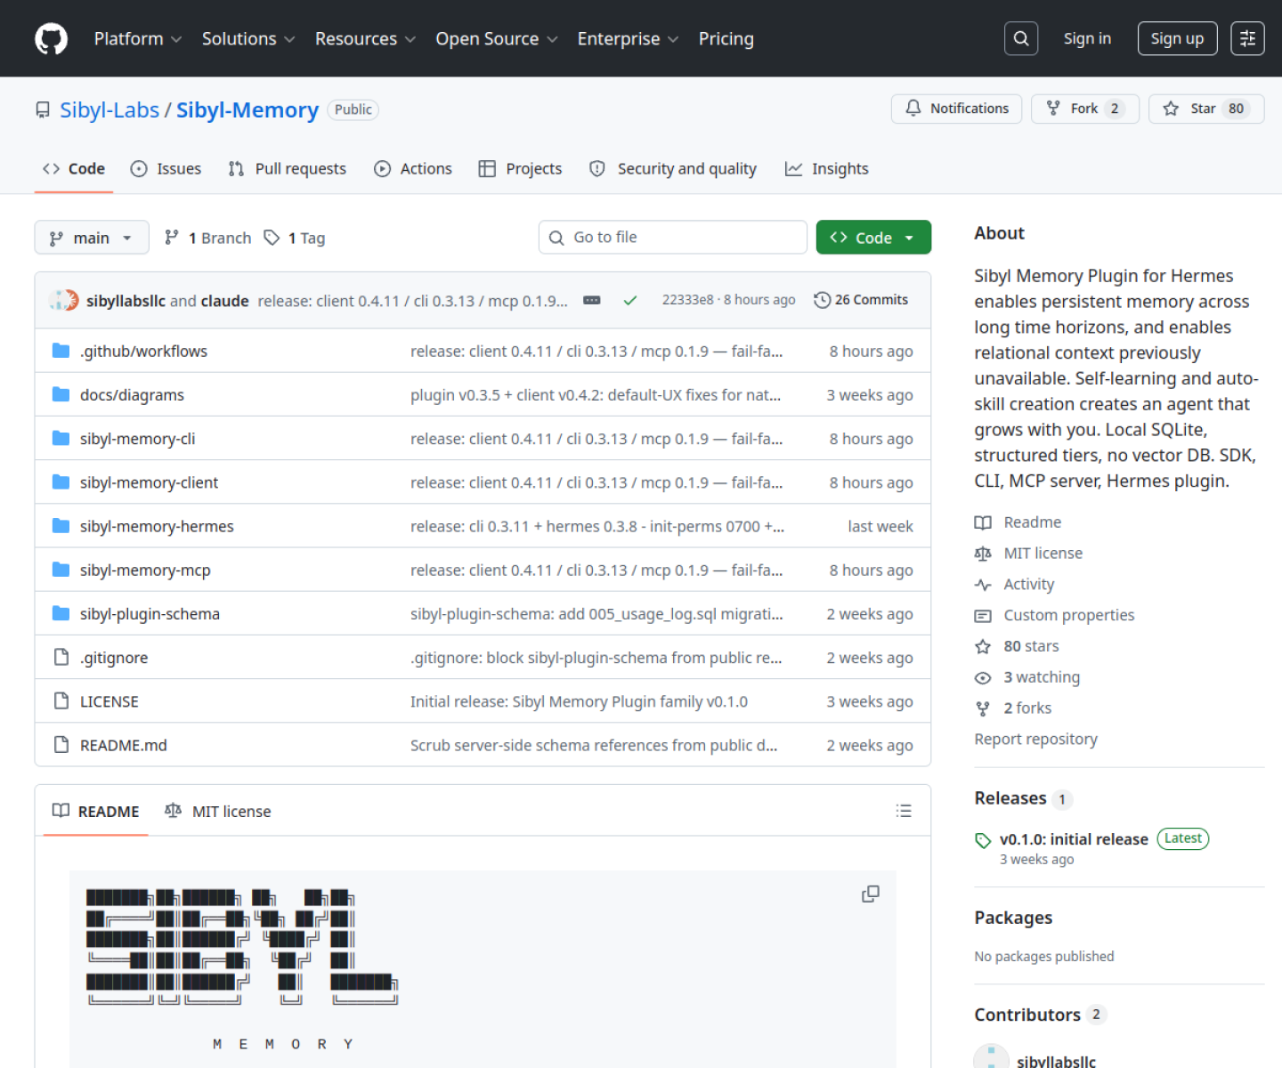Click the Custom properties icon in About
This screenshot has width=1282, height=1068.
click(983, 616)
